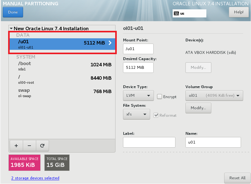Screen dimensions: 251x184
Task: Click the minus icon to remove mount point
Action: point(29,145)
